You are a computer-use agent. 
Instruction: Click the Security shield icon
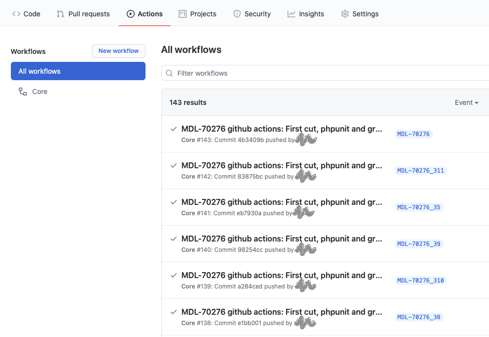point(236,14)
